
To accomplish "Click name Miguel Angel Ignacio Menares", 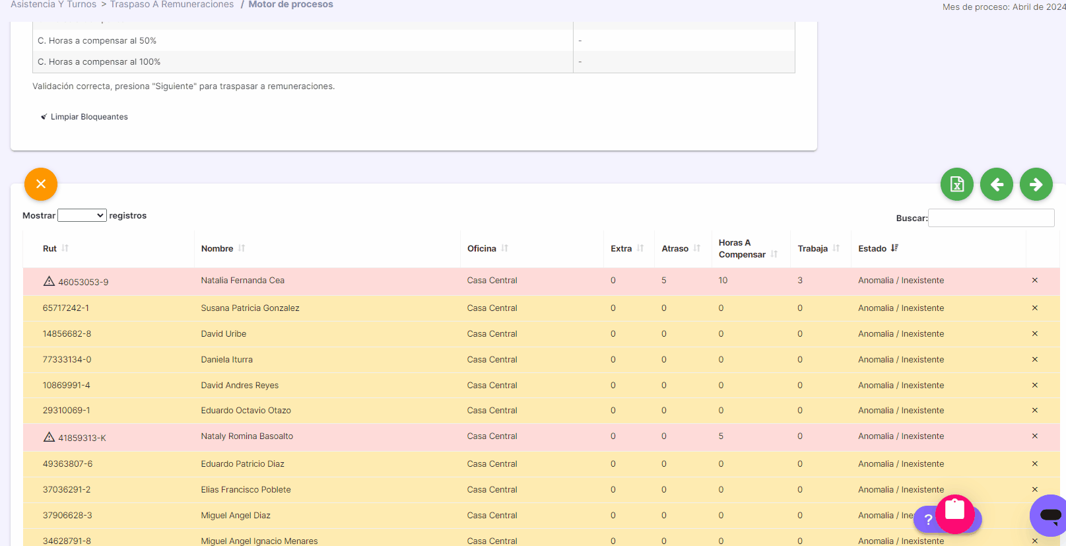I will (259, 541).
